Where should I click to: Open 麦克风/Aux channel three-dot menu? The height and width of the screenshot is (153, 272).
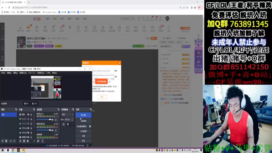[56, 120]
